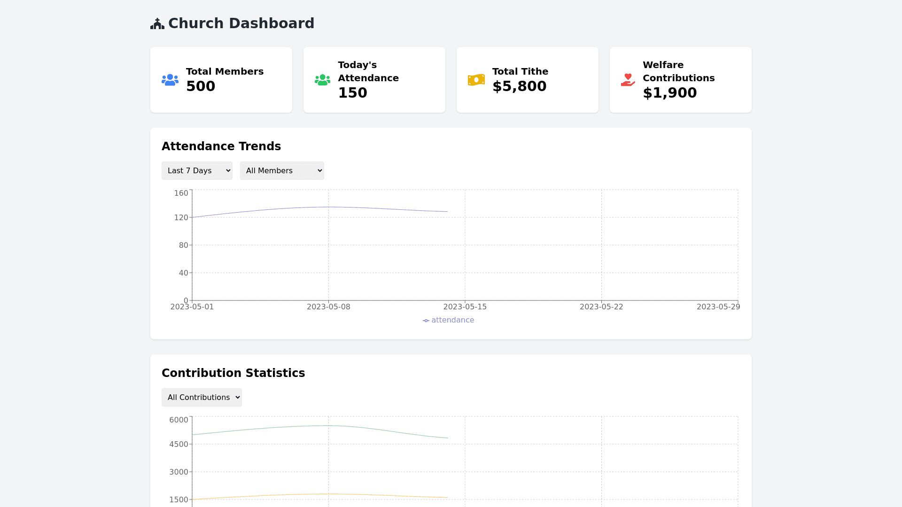Click the attendance legend marker icon

tap(426, 321)
